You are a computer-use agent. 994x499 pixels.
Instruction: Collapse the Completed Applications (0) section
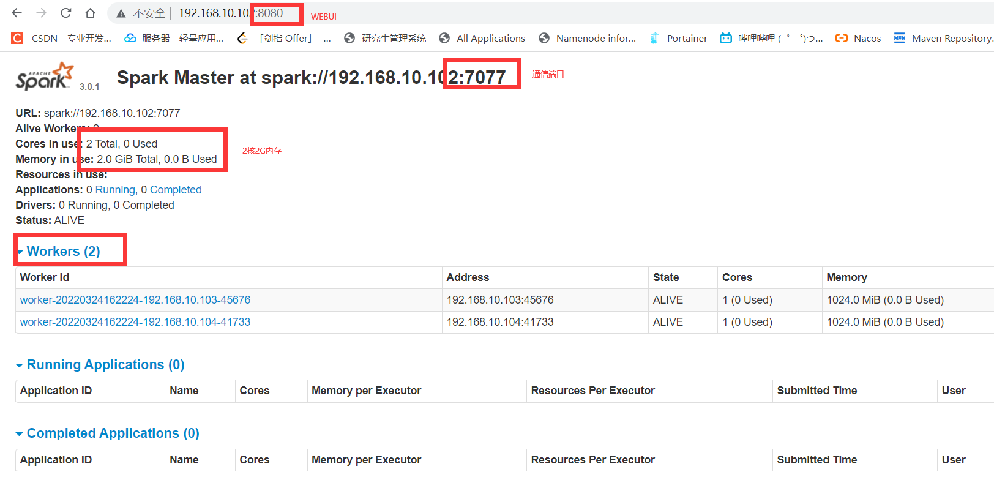107,433
